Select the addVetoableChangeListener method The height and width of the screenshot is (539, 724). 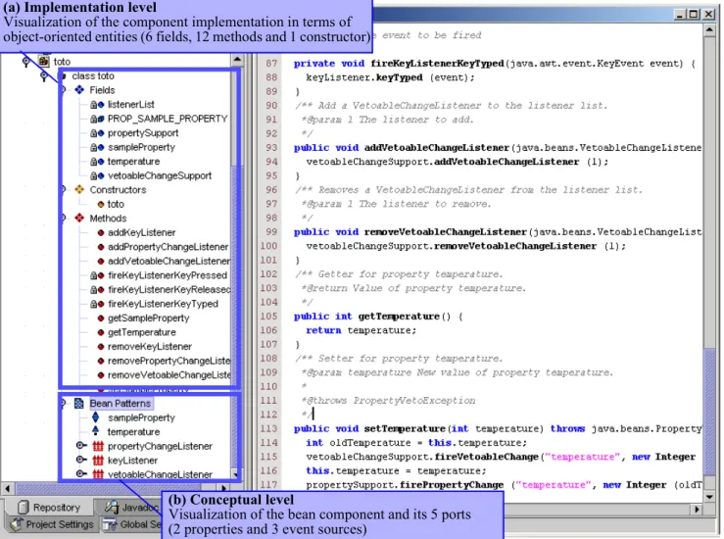click(169, 261)
